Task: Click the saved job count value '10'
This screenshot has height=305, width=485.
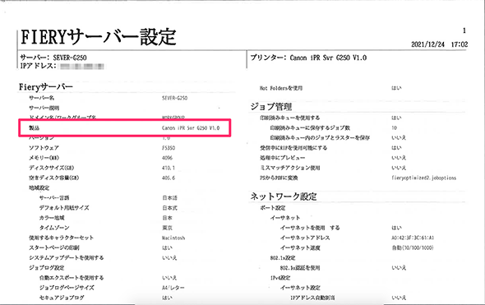Action: [x=394, y=127]
